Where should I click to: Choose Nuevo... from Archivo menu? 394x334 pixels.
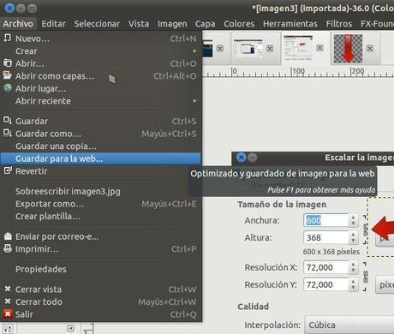click(x=100, y=39)
